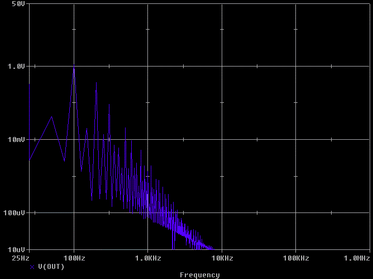373x279 pixels.
Task: Select the V(OUT) trace name label
Action: (x=51, y=267)
